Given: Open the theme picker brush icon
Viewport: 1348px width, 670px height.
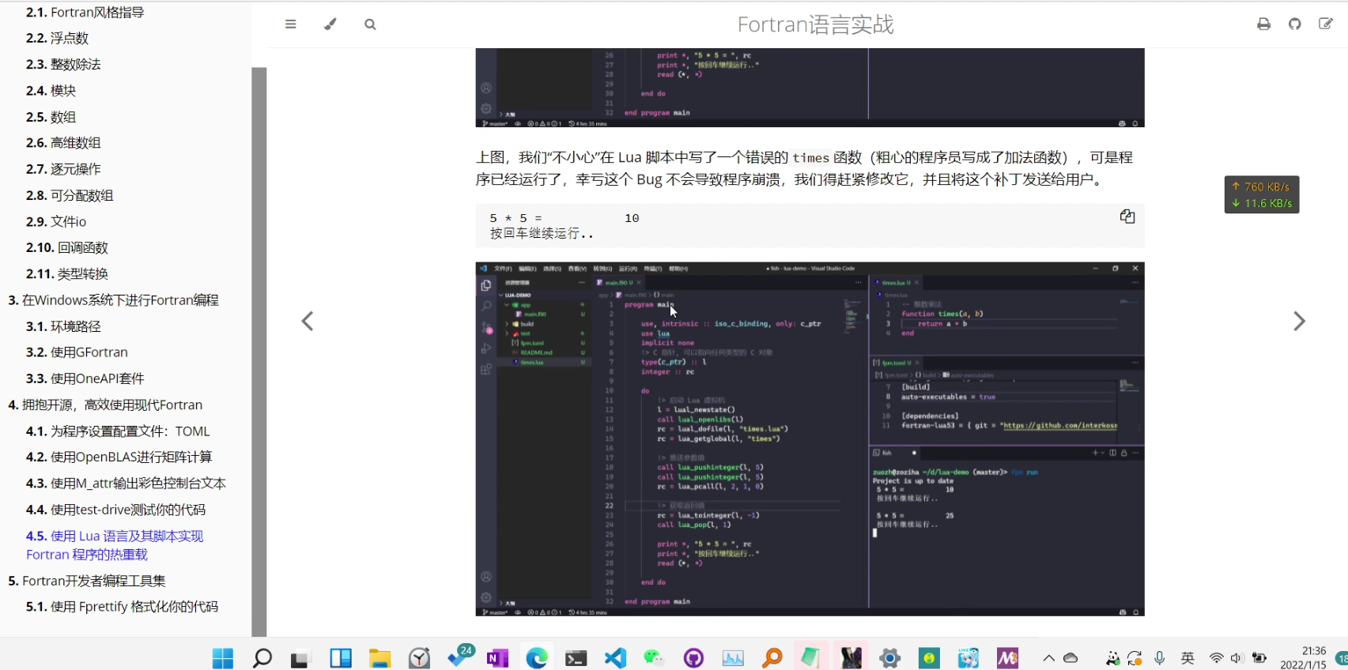Looking at the screenshot, I should 330,24.
